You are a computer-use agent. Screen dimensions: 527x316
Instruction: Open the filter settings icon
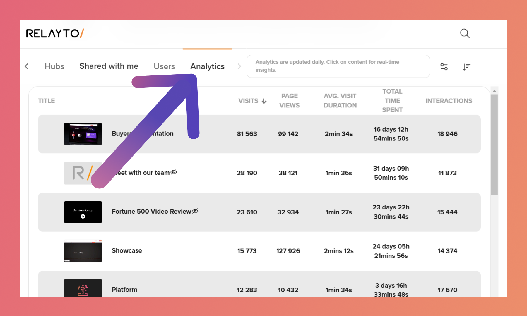(x=444, y=67)
